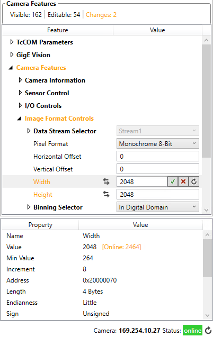
Task: Click Horizontal Offset input field
Action: [158, 156]
